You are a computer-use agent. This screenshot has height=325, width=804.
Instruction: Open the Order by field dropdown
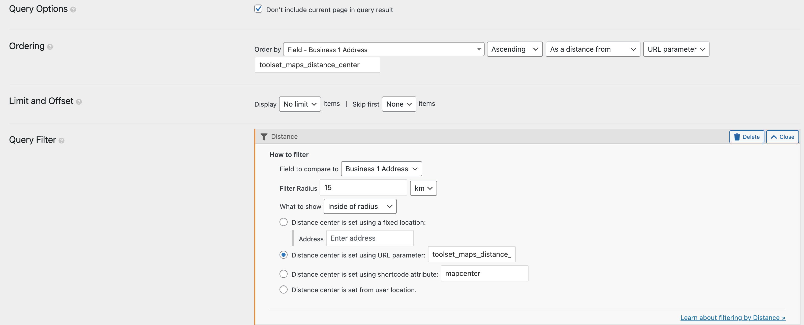[x=384, y=49]
